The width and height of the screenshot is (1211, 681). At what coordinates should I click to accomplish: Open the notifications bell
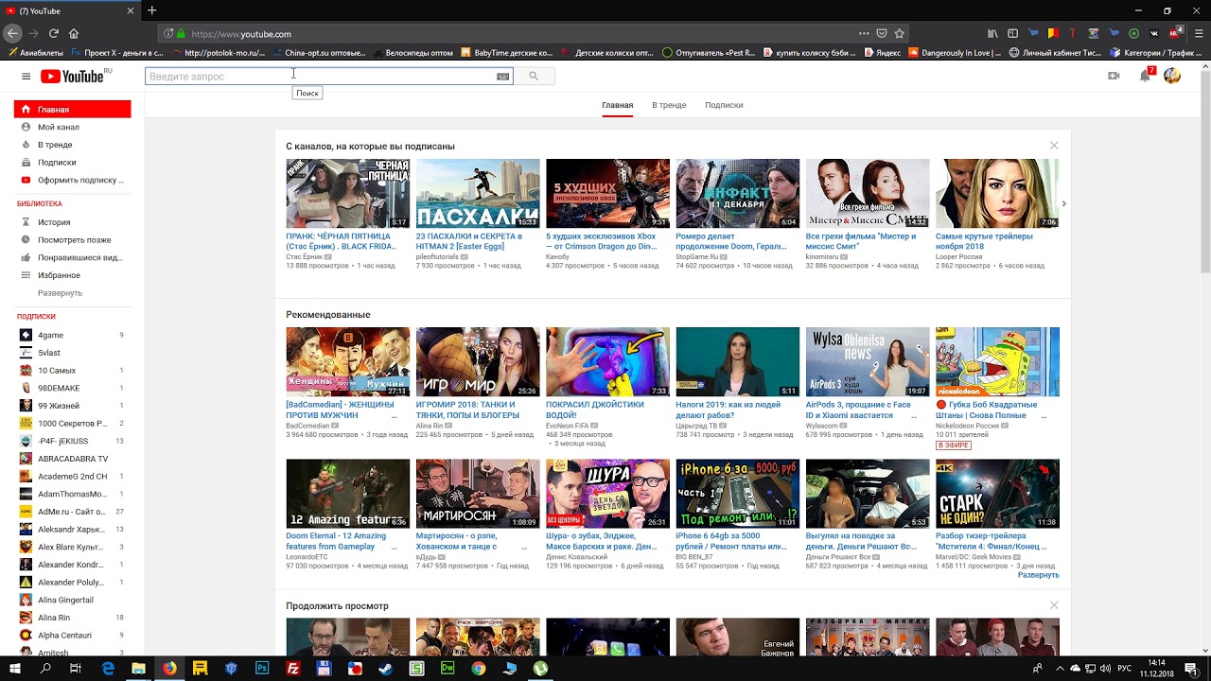point(1145,76)
